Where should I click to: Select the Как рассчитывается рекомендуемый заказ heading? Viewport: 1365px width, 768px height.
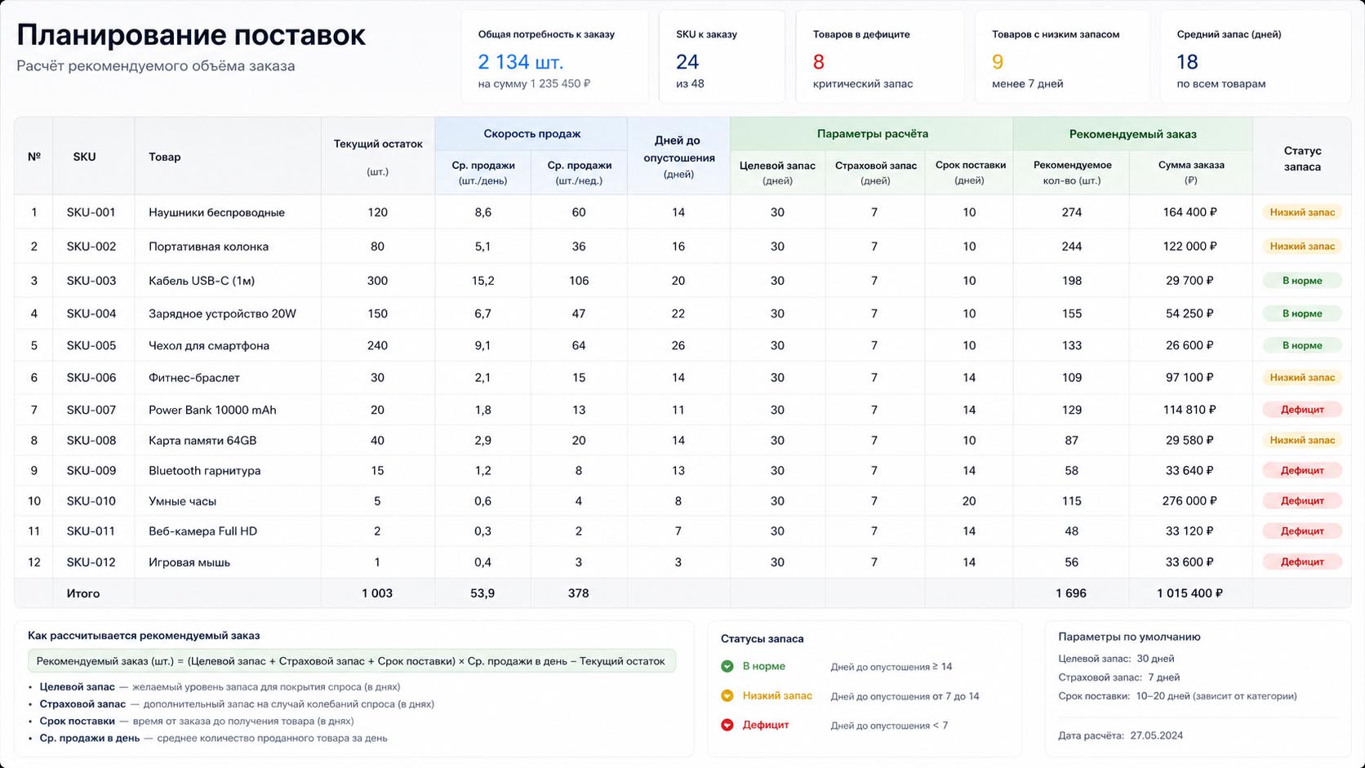pyautogui.click(x=144, y=635)
